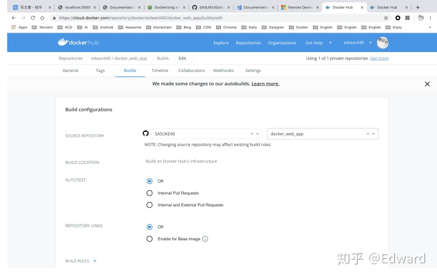The image size is (437, 276).
Task: Switch to the Tags tab
Action: 100,71
